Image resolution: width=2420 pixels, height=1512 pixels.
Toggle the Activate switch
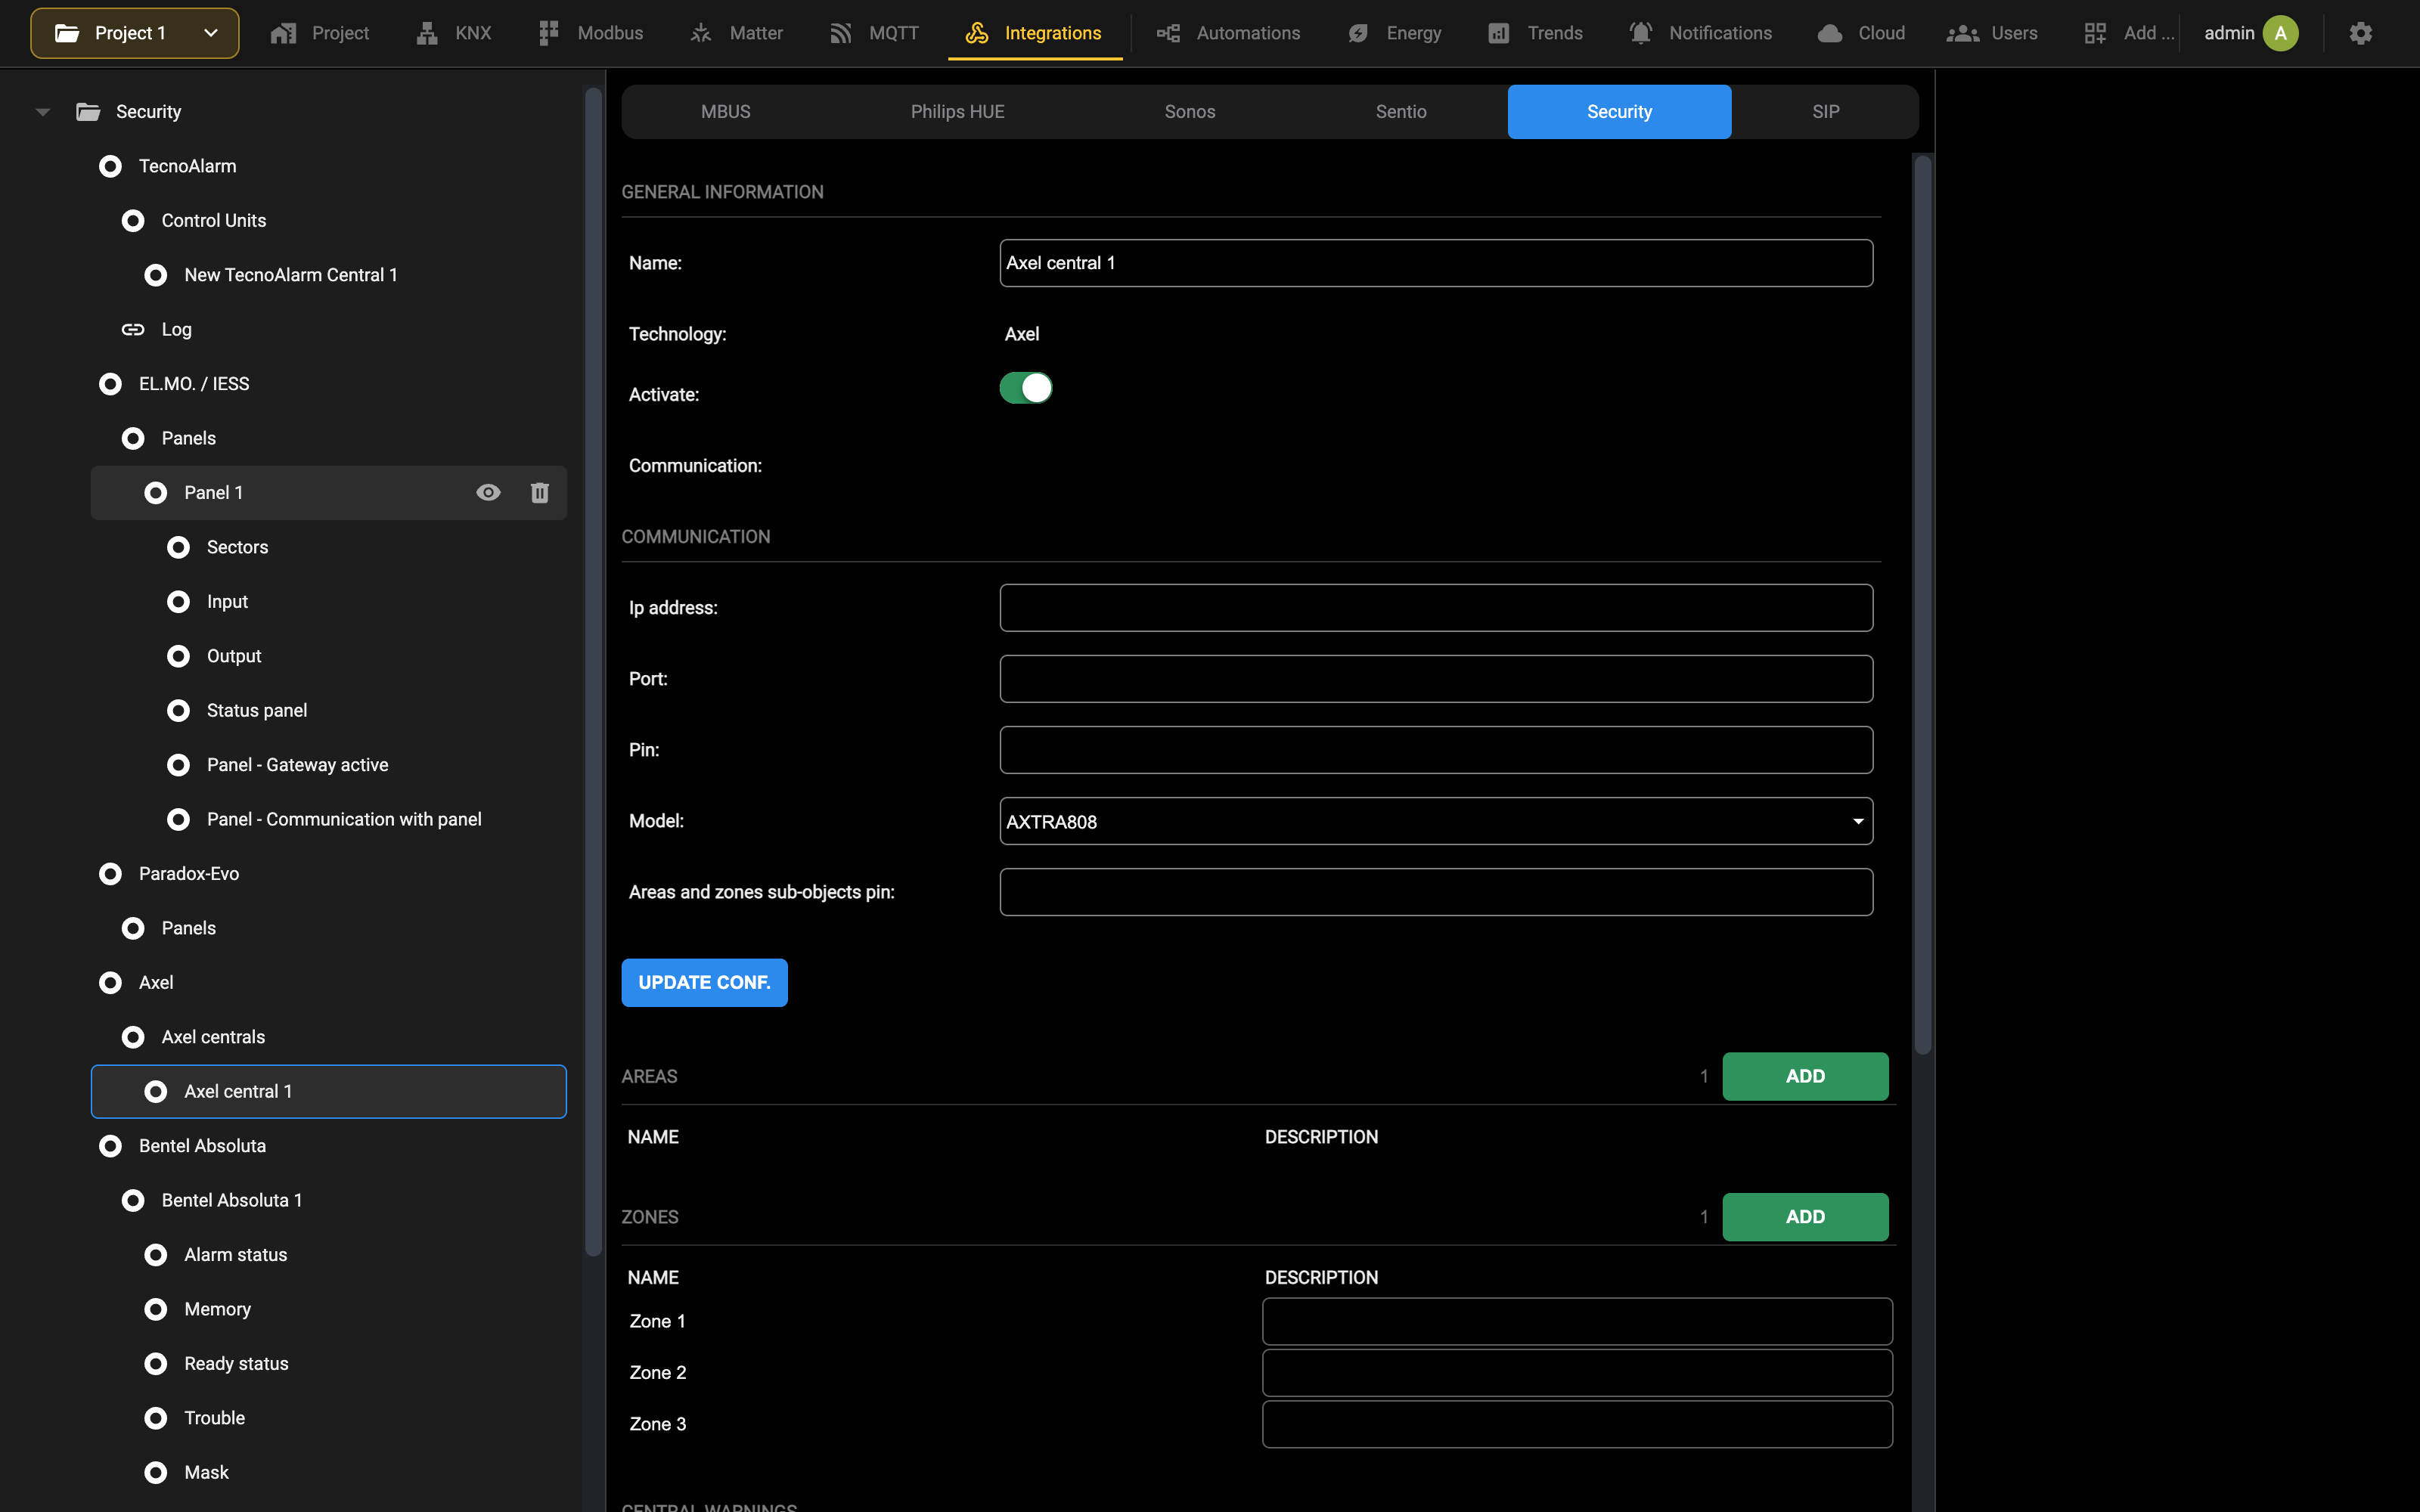[1026, 388]
